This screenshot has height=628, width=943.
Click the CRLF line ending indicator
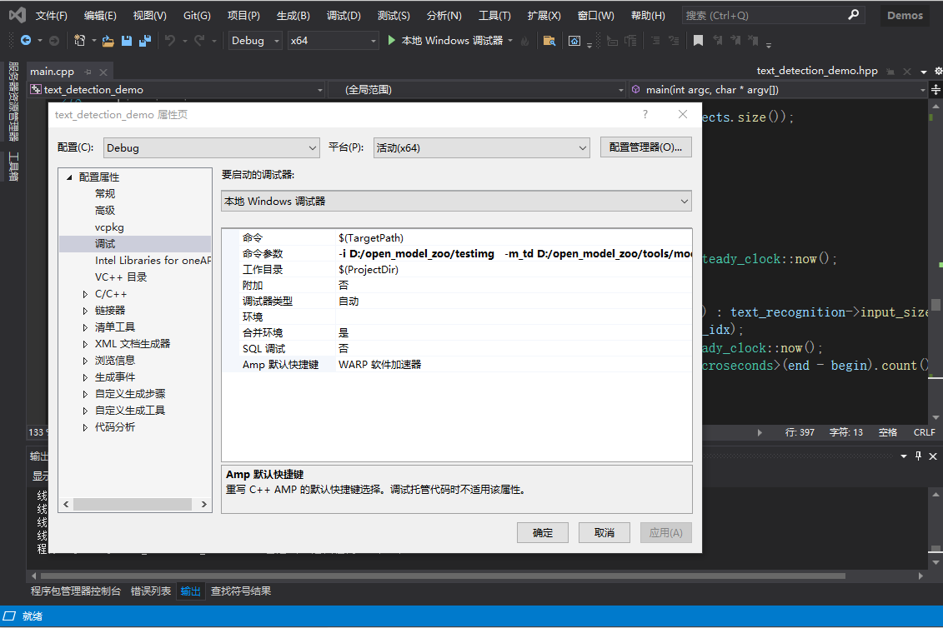point(925,432)
